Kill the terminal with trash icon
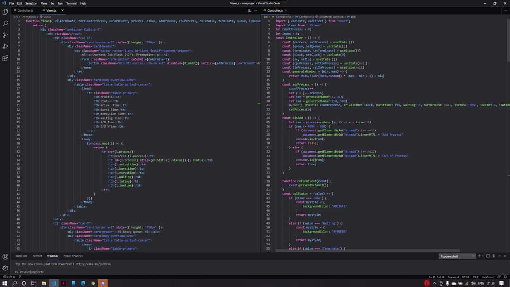This screenshot has width=510, height=287. tap(493, 256)
